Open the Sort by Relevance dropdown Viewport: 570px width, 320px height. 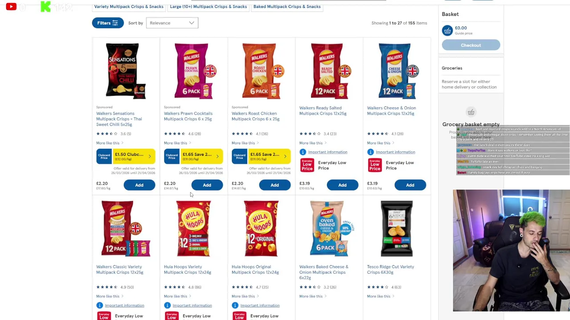point(172,23)
